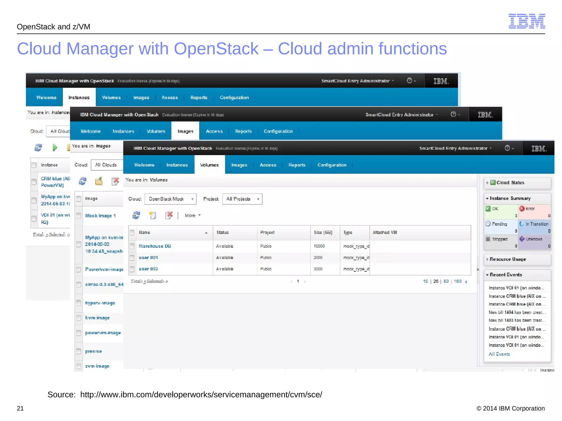Switch to Welcome tab in front window
Viewport: 562px width, 421px height.
(144, 165)
